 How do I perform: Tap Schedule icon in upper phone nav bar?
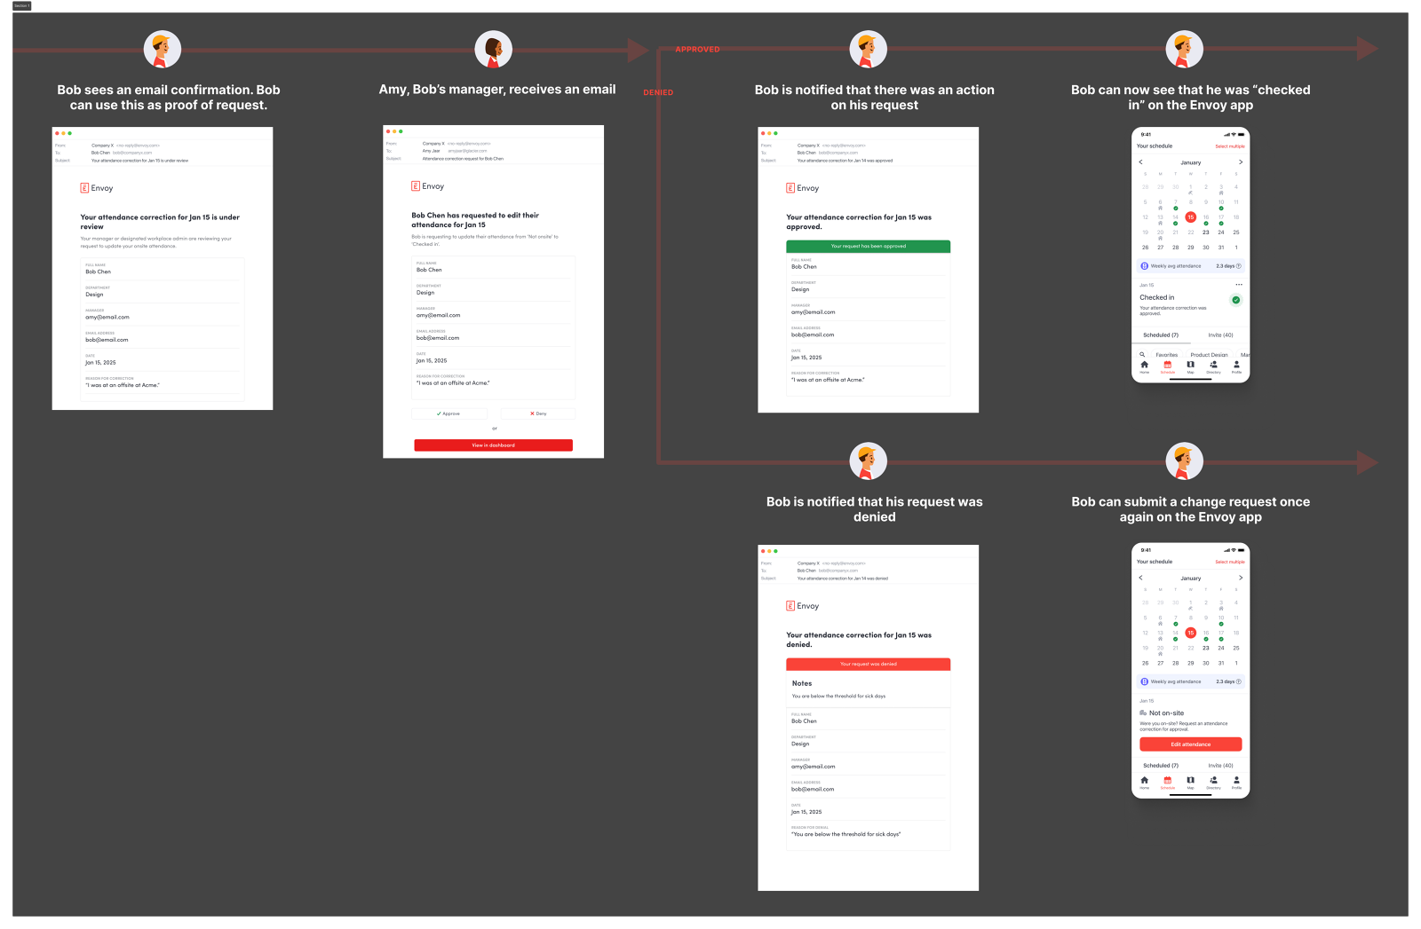pyautogui.click(x=1167, y=366)
